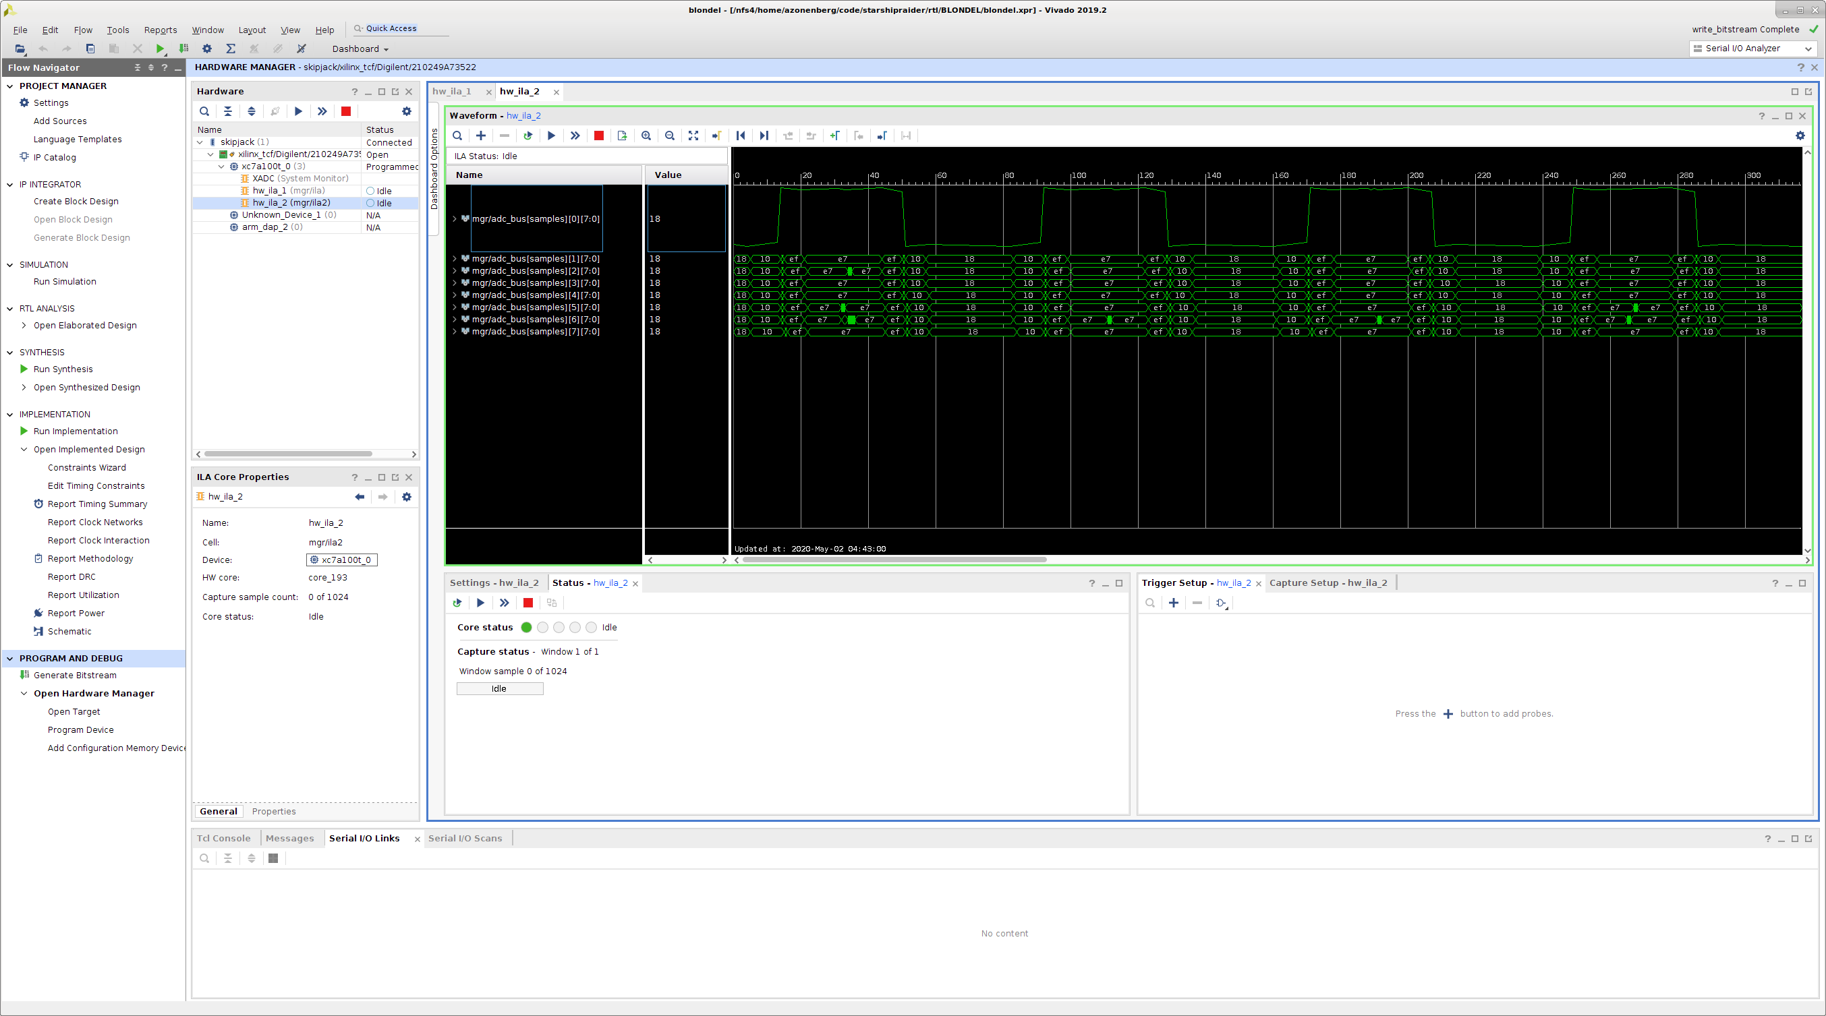Click the copy documents icon in main toolbar
Viewport: 1826px width, 1016px height.
pos(90,49)
